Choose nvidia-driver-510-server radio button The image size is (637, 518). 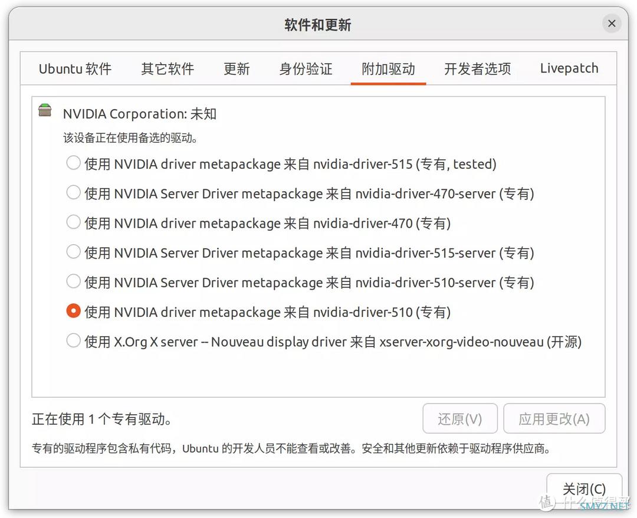[x=73, y=282]
